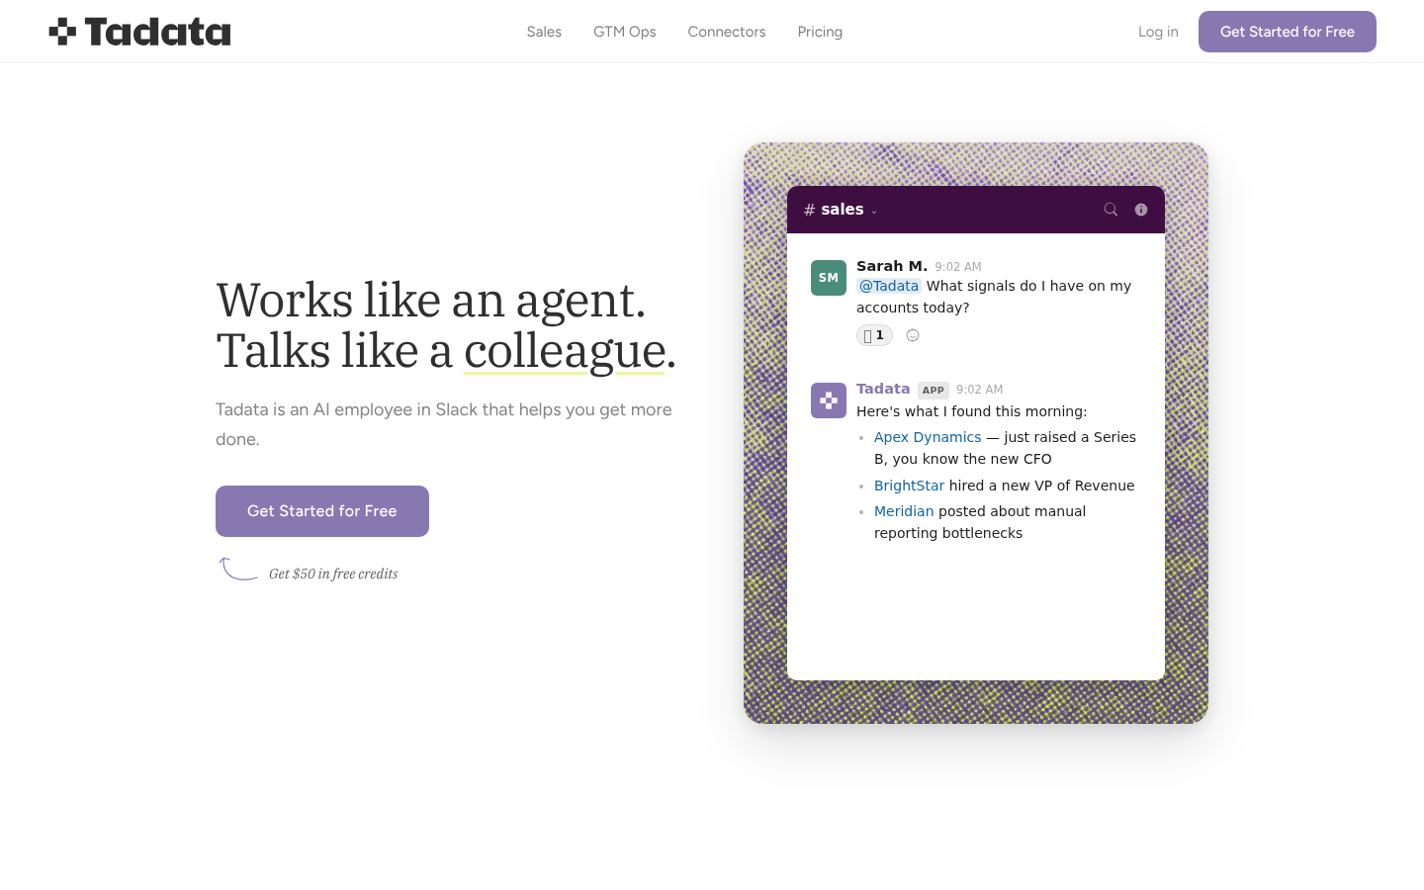Screen dimensions: 1424x890
Task: Click the APP badge next to Tadata
Action: (x=934, y=390)
